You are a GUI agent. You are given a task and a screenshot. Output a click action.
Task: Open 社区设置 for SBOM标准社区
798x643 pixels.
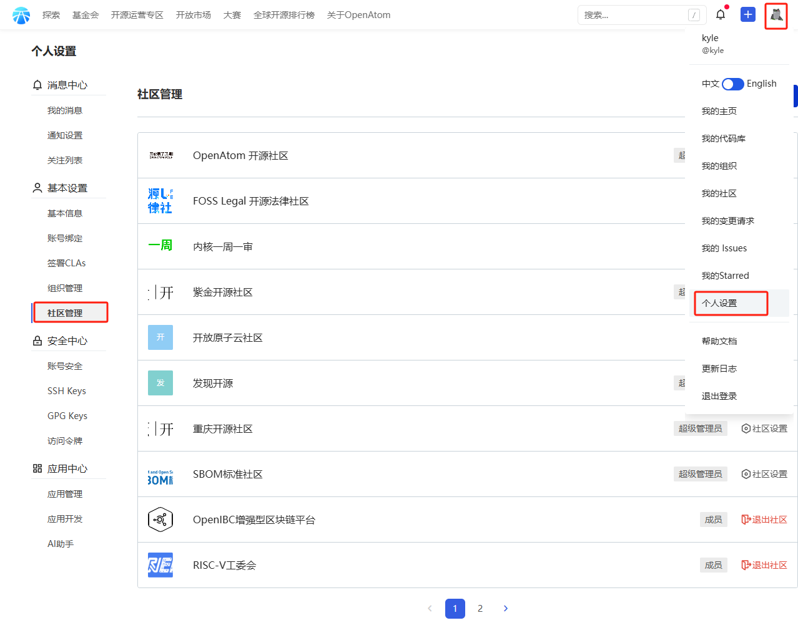point(764,474)
